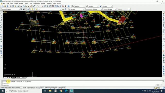Screen dimensions: 165x93
Task: Click the Save icon in Standard toolbar
Action: (x=7, y=6)
